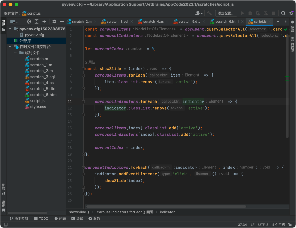Fold the forEach block at line 21
296x228 pixels.
[83, 168]
